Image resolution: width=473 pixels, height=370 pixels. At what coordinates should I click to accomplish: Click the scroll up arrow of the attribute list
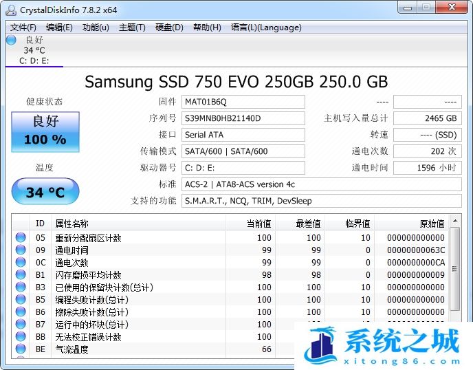click(455, 221)
